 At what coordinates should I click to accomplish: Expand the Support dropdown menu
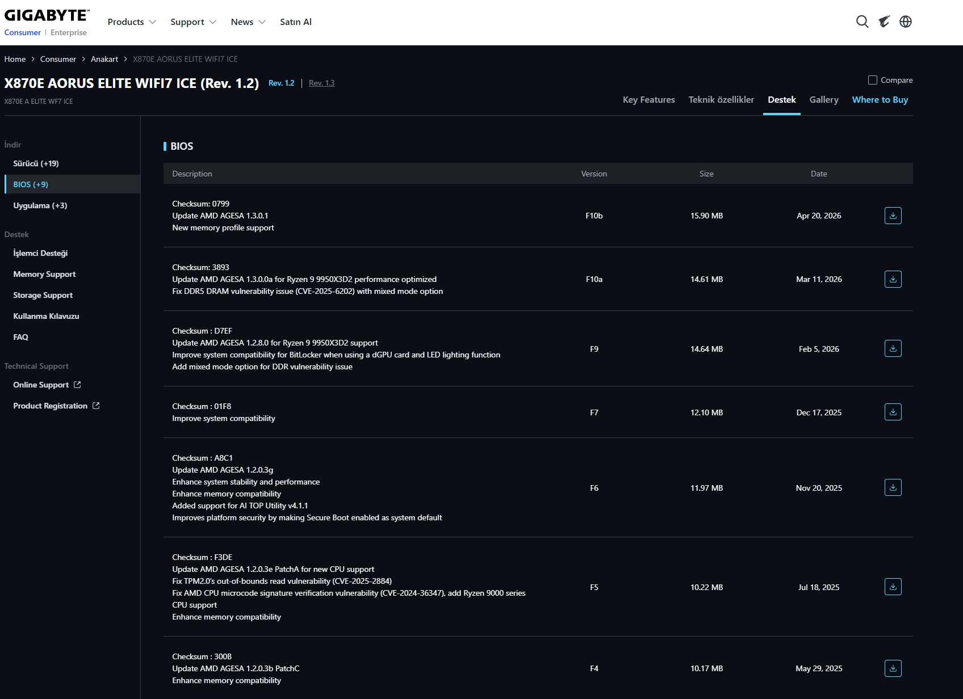pyautogui.click(x=193, y=22)
